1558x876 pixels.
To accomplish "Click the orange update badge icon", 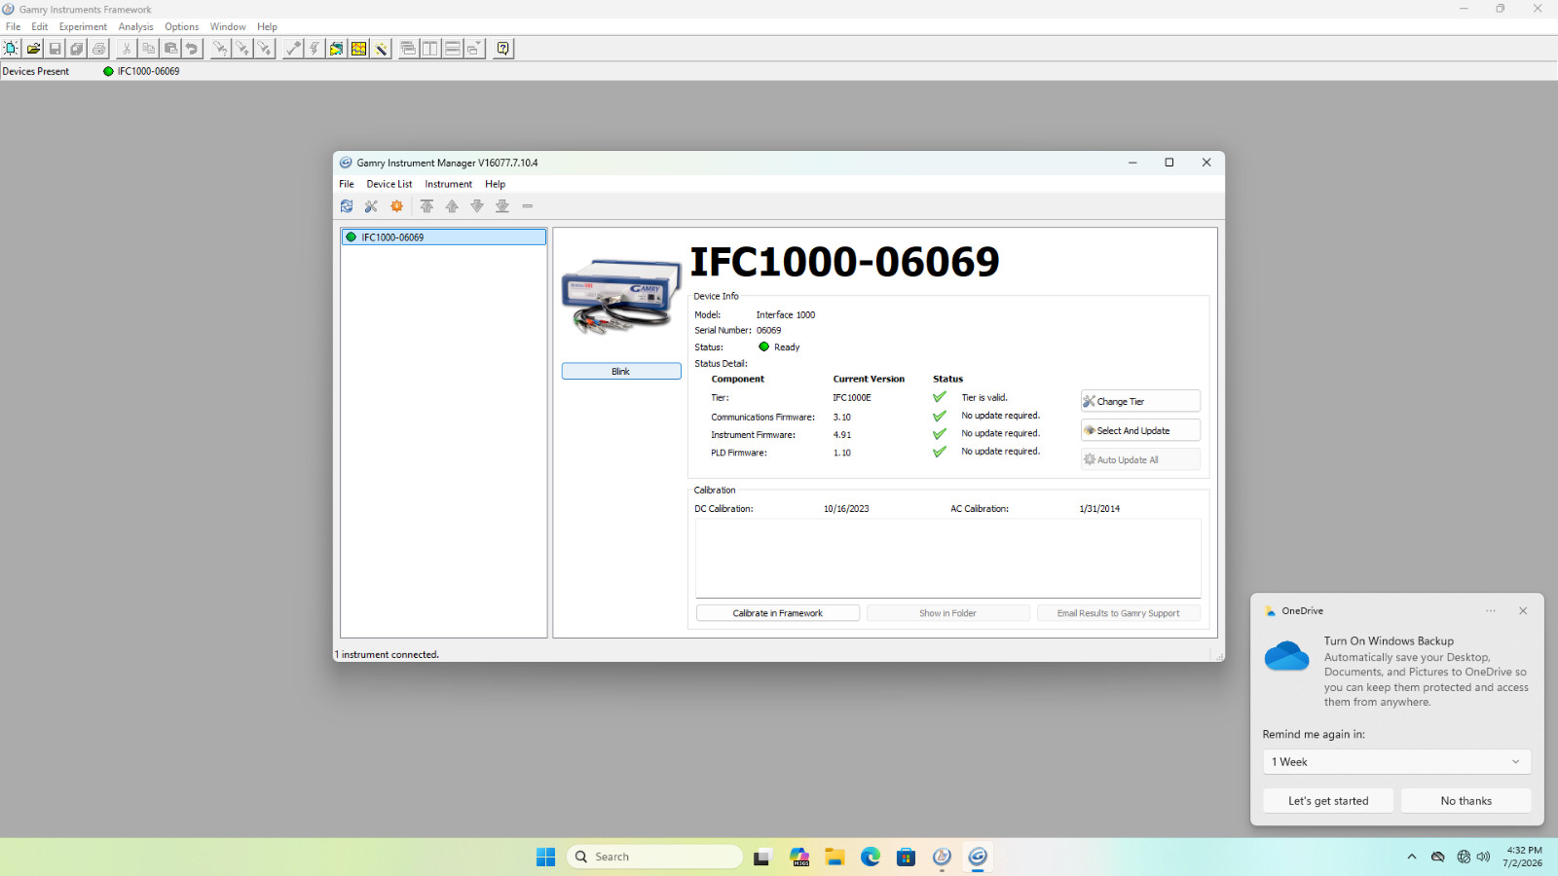I will tap(396, 206).
